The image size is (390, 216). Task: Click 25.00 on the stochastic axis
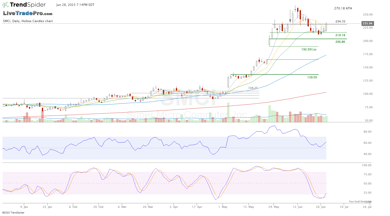click(x=367, y=193)
